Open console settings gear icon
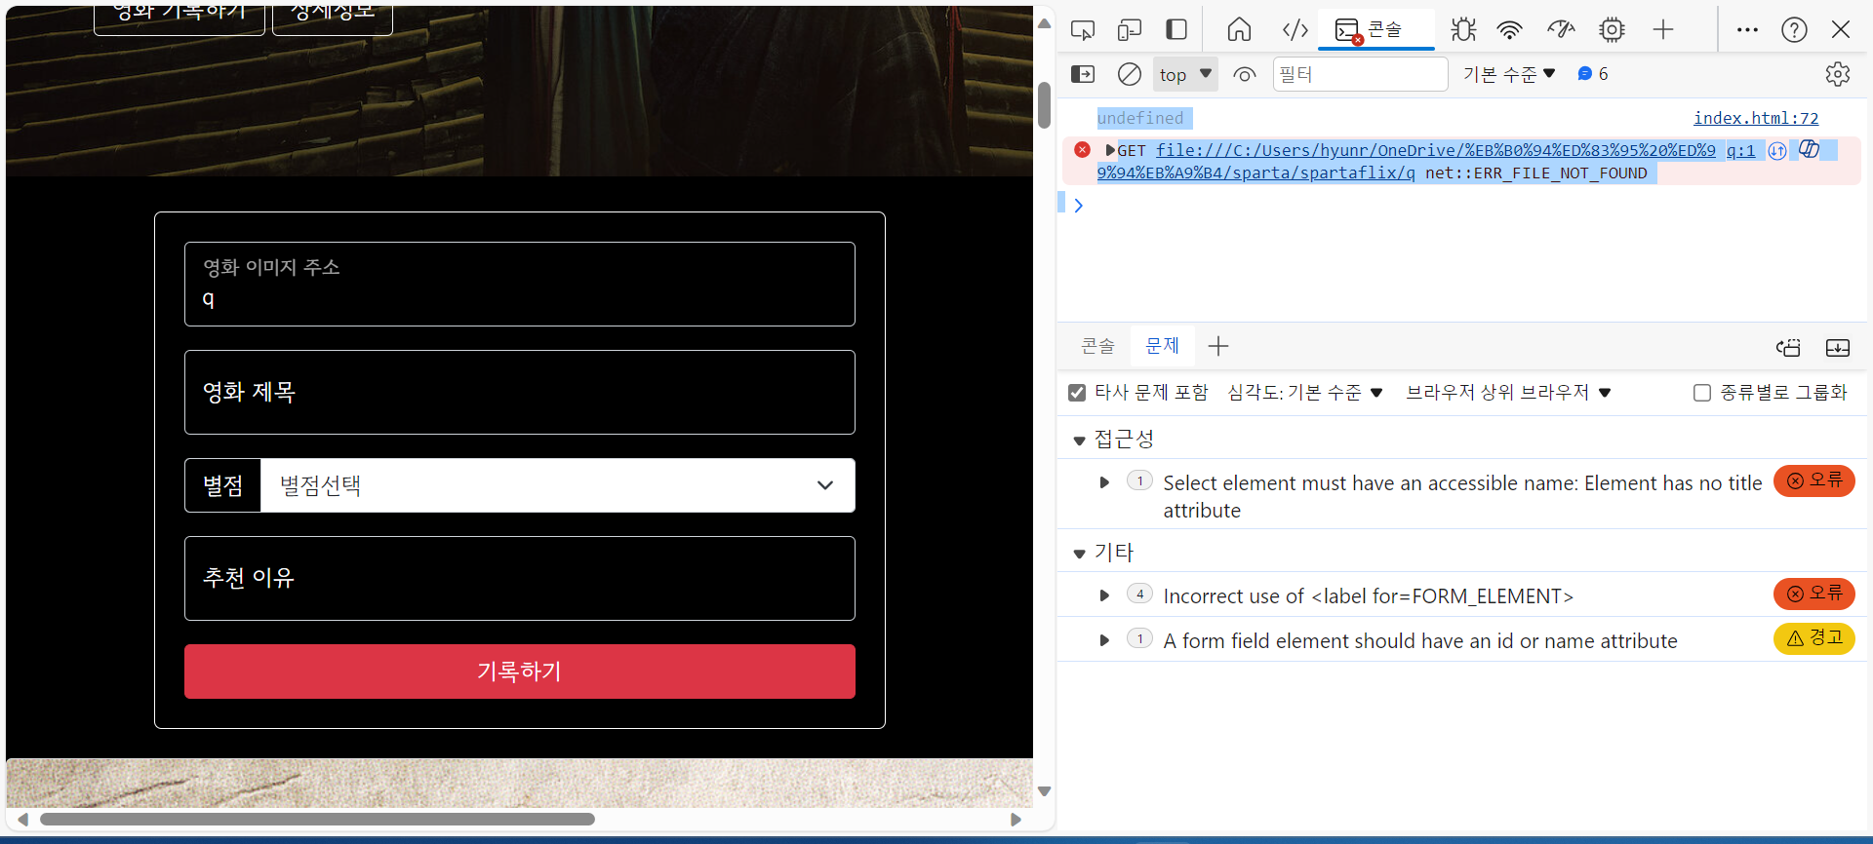This screenshot has height=844, width=1873. pyautogui.click(x=1838, y=74)
